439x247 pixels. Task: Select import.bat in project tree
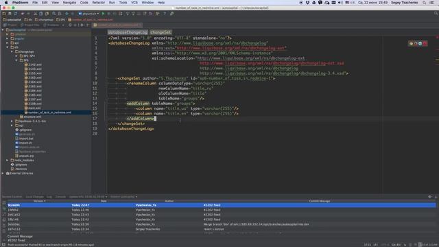point(25,139)
